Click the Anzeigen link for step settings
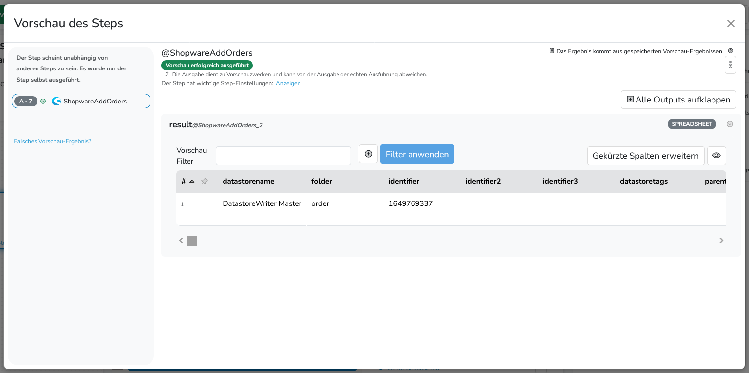 (288, 83)
